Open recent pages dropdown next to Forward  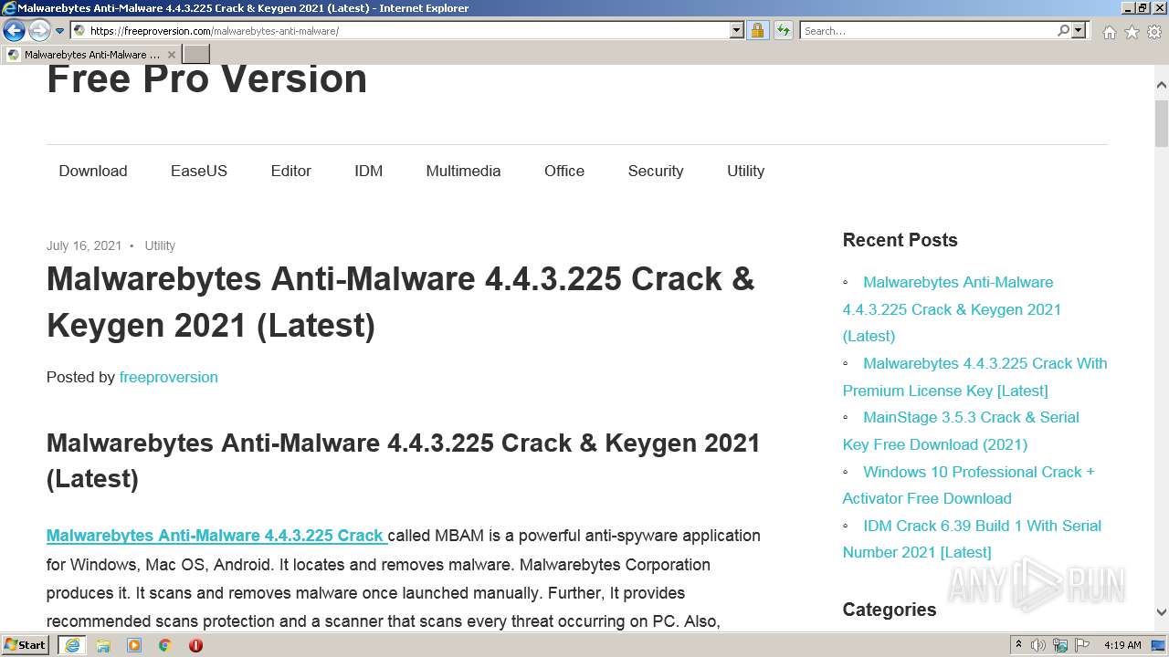click(x=59, y=31)
